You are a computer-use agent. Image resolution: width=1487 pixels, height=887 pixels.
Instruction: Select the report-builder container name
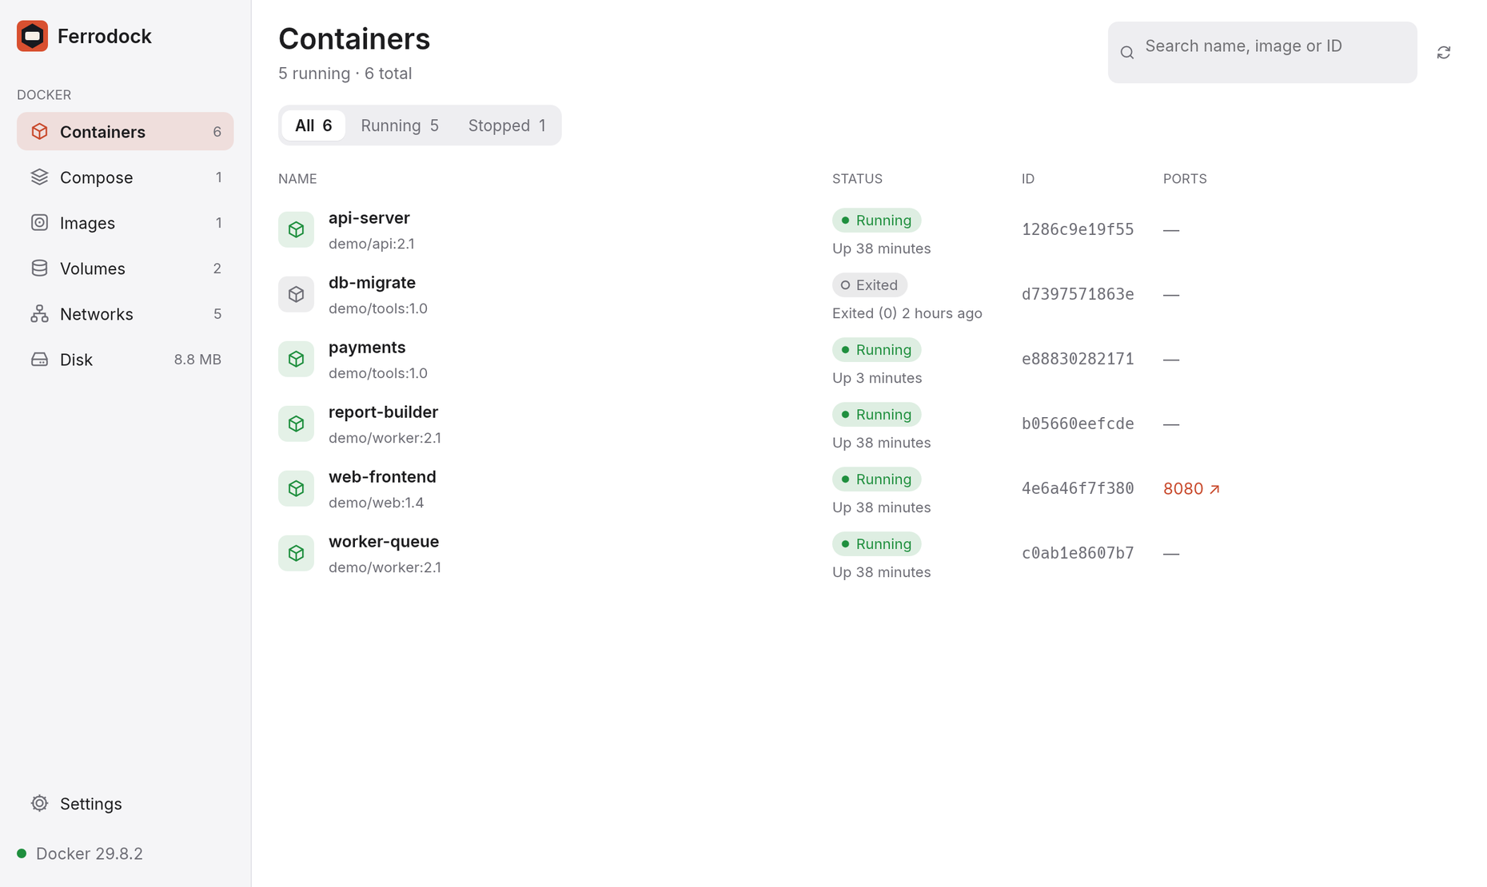click(x=383, y=412)
